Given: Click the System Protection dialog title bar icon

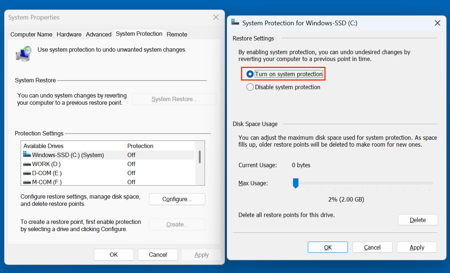Looking at the screenshot, I should (235, 22).
